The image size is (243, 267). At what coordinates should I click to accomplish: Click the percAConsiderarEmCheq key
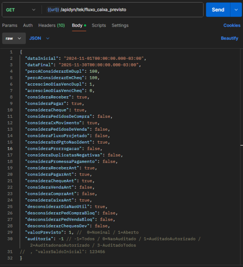pos(54,78)
